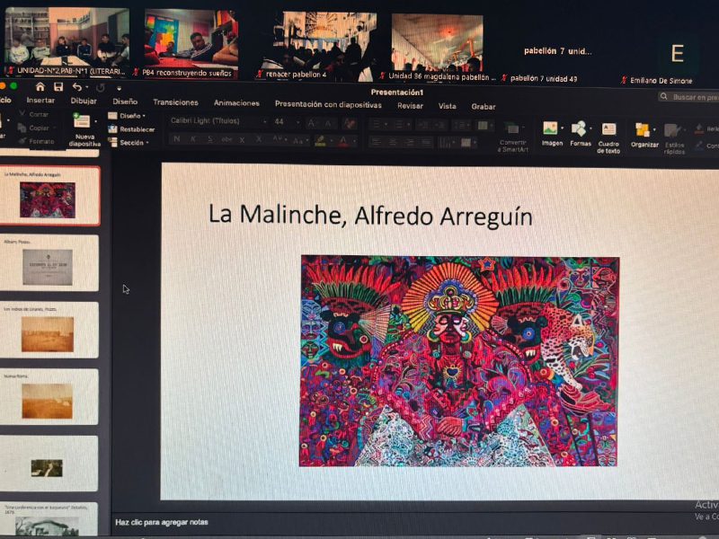
Task: Select the 'Los indios de Linares' slide thumbnail
Action: click(x=49, y=331)
